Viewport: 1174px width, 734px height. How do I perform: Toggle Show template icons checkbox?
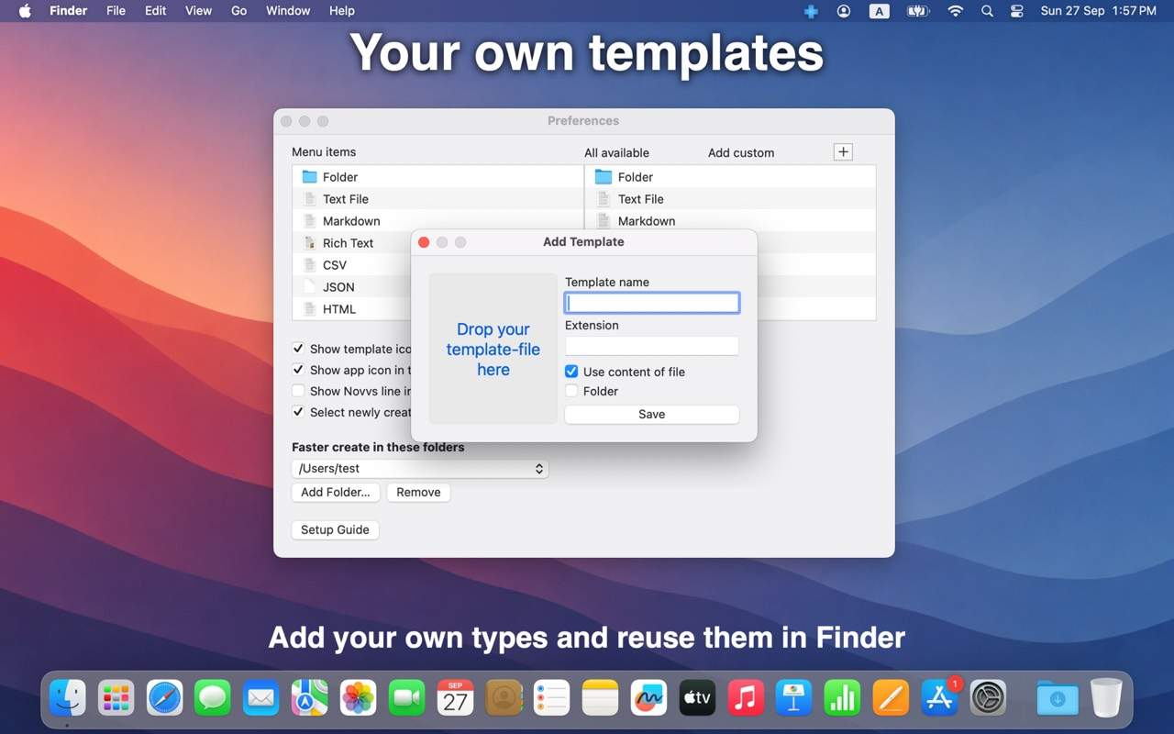point(298,349)
